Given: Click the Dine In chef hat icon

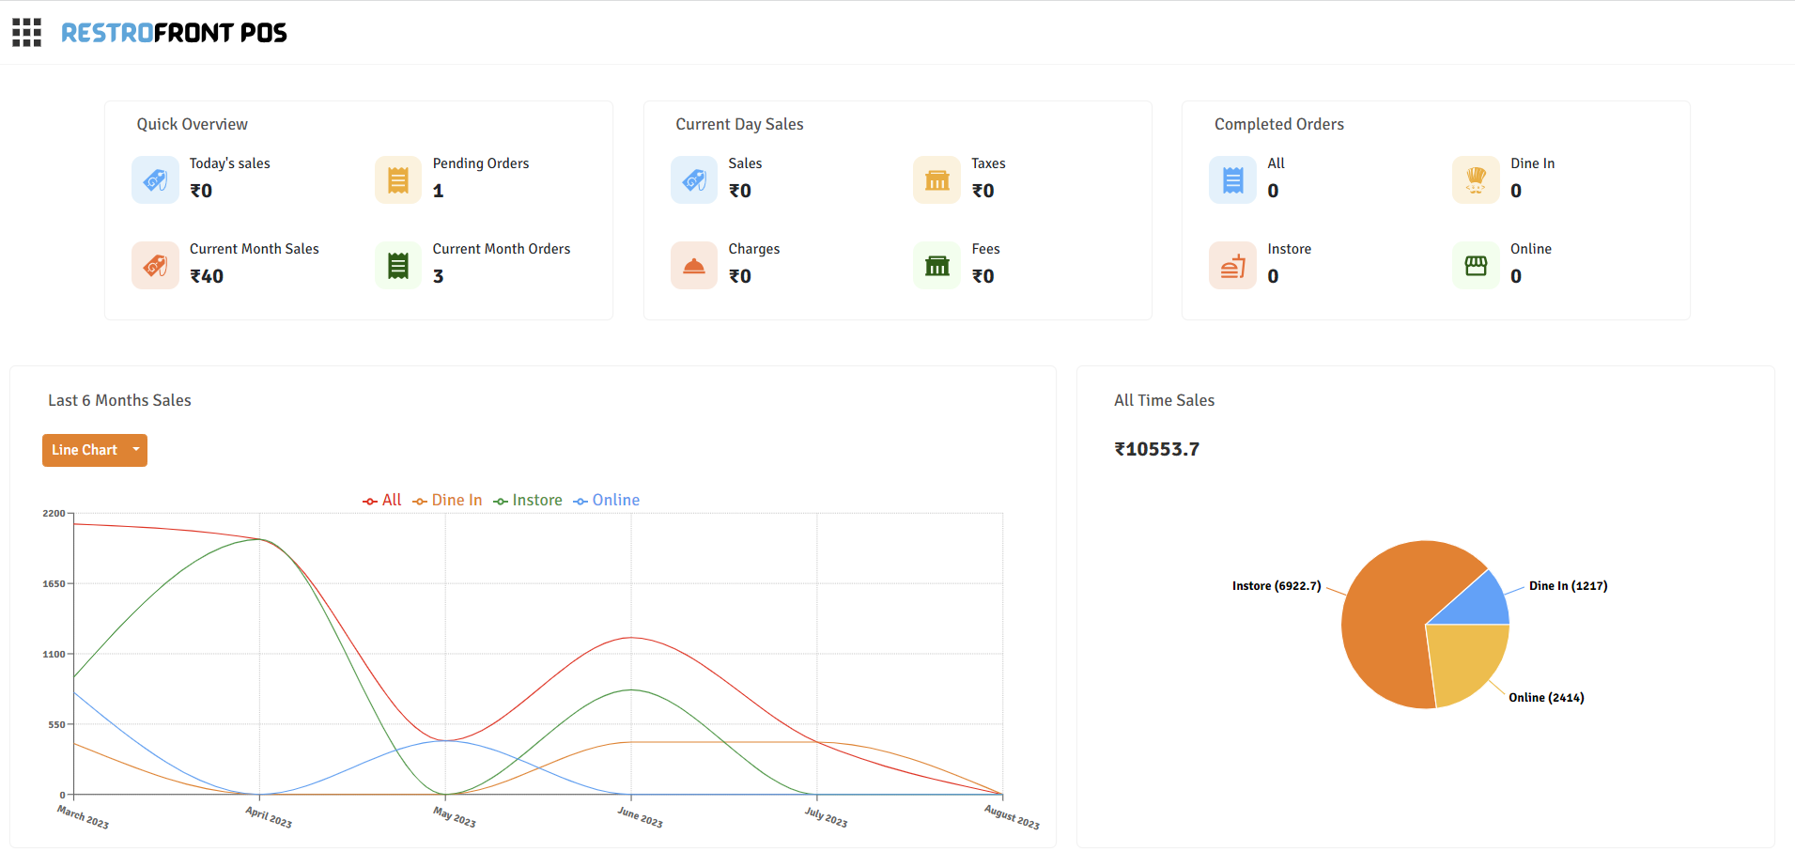Looking at the screenshot, I should tap(1476, 180).
